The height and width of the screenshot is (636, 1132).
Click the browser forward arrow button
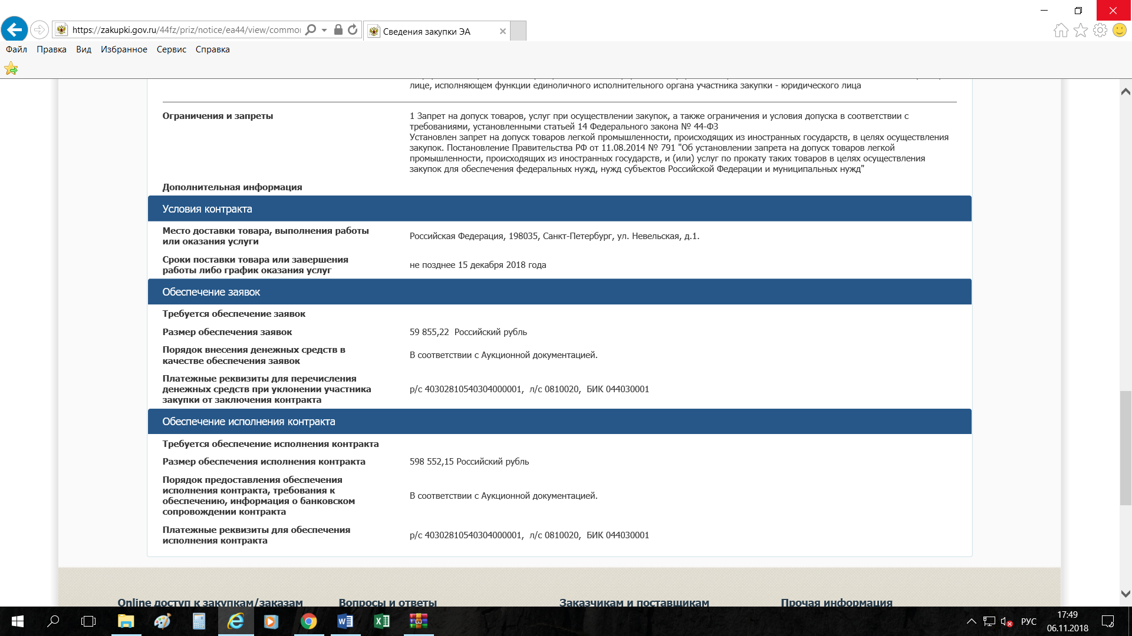coord(40,29)
